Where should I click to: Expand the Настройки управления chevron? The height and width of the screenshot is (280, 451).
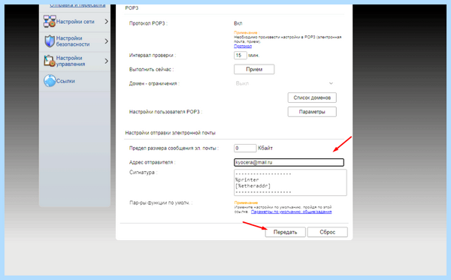tap(107, 61)
